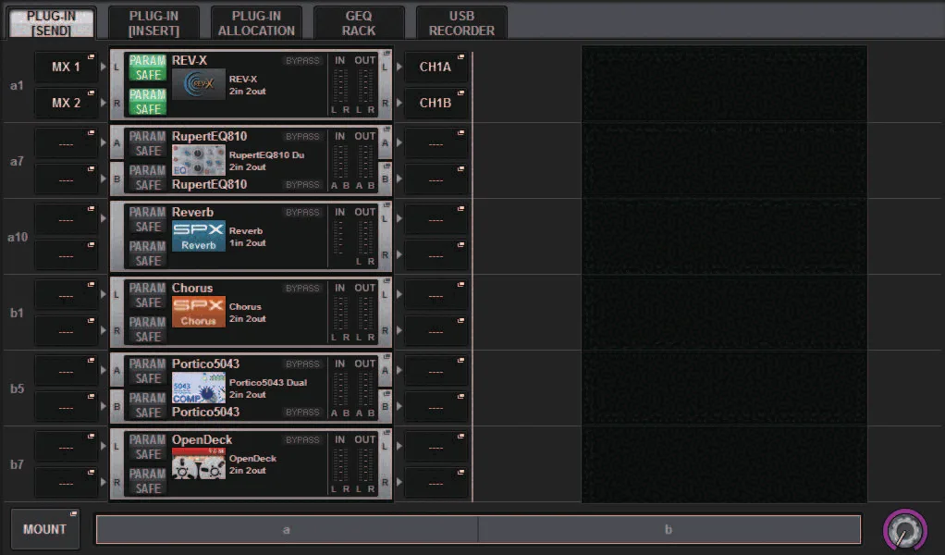Toggle PARAM SAFE for REV-X L channel

click(x=148, y=68)
